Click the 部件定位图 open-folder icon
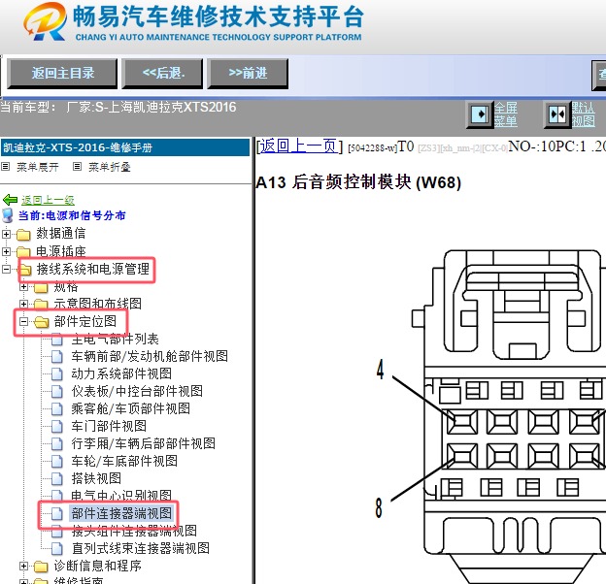Screen dimensions: 606x584 click(41, 322)
